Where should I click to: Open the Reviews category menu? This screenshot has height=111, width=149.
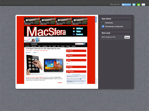tap(63, 46)
